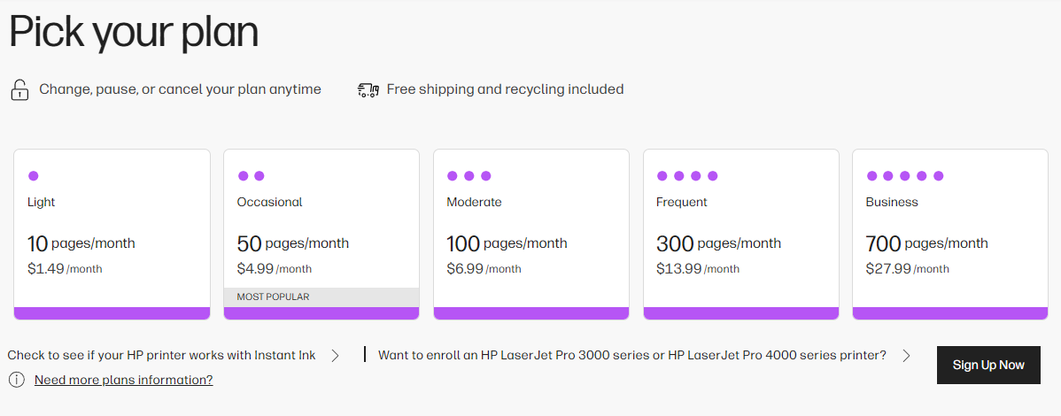This screenshot has width=1061, height=416.
Task: Click the purple bar under Business plan
Action: 950,313
